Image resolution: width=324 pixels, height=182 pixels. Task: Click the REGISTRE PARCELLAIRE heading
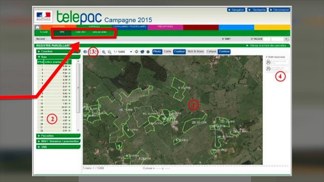click(53, 45)
